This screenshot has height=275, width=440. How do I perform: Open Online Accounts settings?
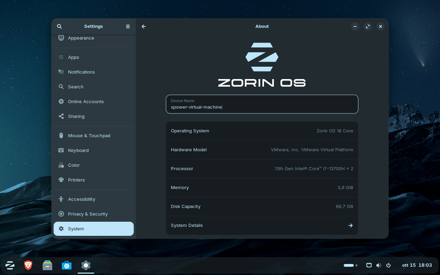click(x=93, y=101)
